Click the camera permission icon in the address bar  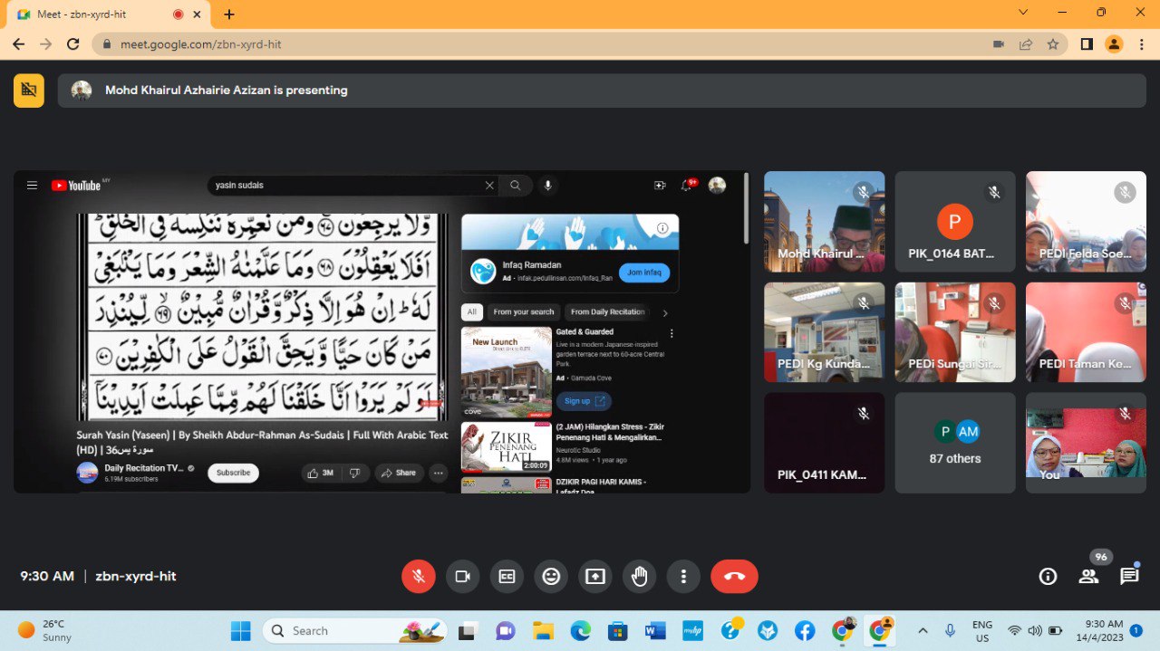tap(999, 43)
